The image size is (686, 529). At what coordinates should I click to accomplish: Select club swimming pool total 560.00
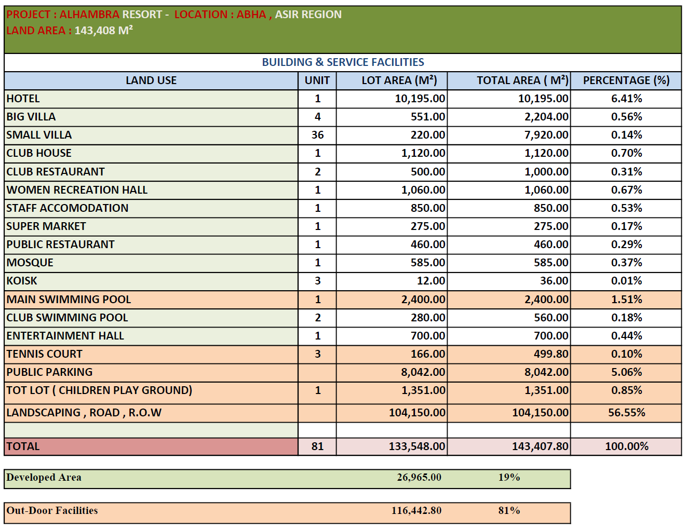(x=551, y=318)
